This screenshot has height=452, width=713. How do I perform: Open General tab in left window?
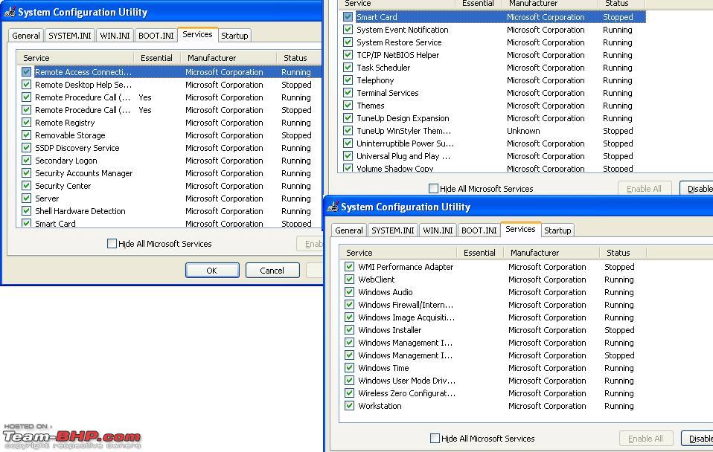pos(26,36)
